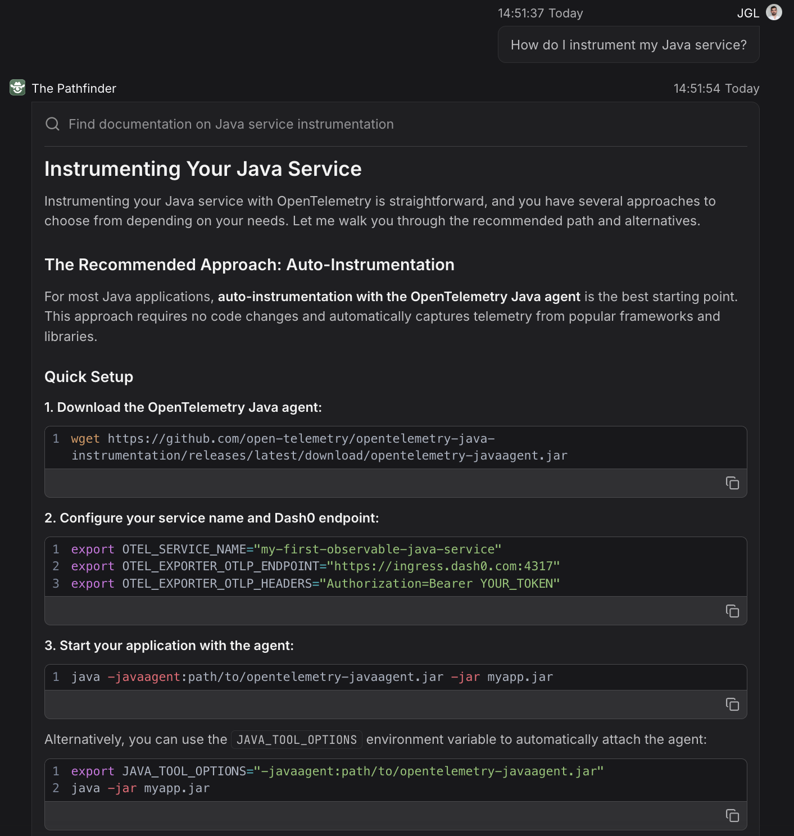Copy the java -javaagent start command
This screenshot has width=794, height=836.
pyautogui.click(x=732, y=705)
